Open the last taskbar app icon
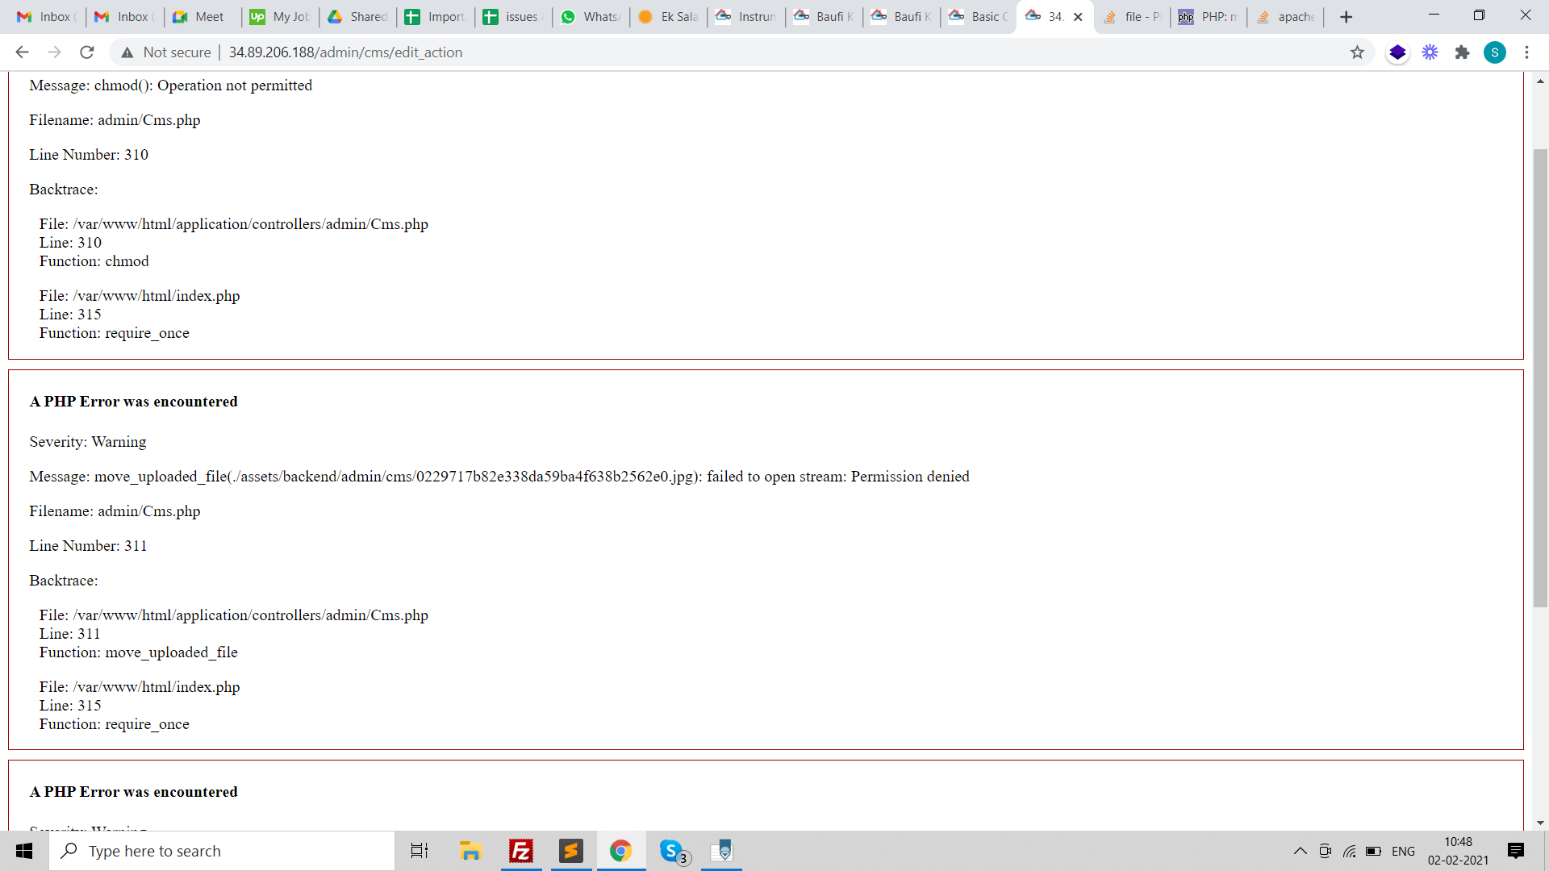This screenshot has height=871, width=1549. coord(721,851)
